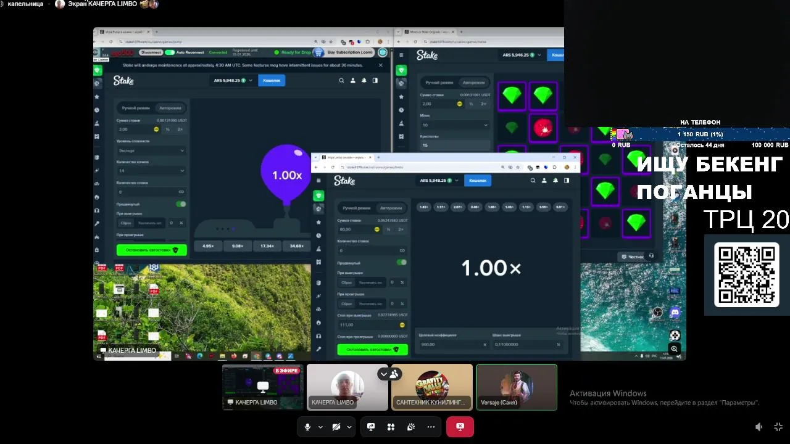Switch to Авторежим tab in Limbo window
790x444 pixels.
(x=391, y=208)
